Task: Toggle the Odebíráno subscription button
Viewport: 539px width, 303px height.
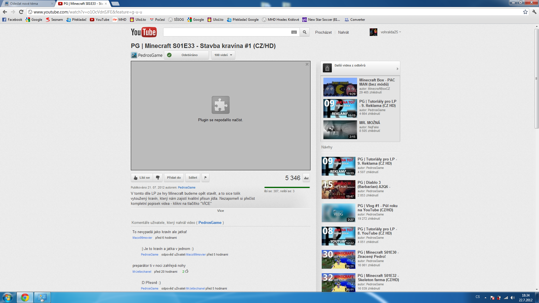Action: click(x=186, y=55)
